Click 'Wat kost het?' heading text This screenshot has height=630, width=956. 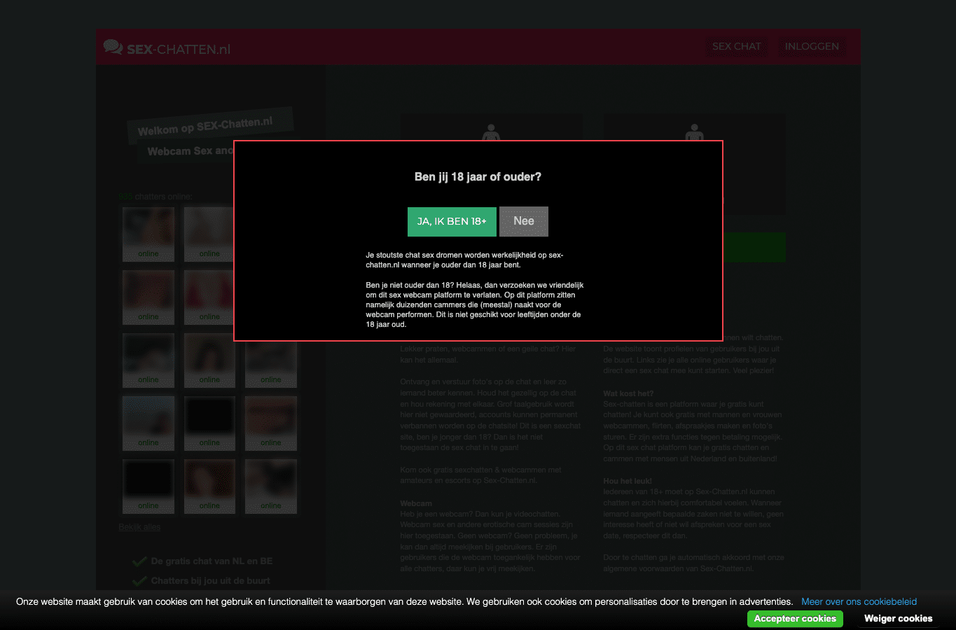tap(628, 393)
